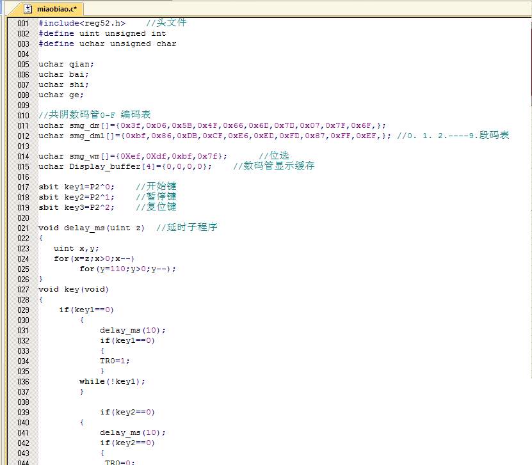Click the 'uchar qian;' declaration
This screenshot has width=532, height=465.
coord(66,65)
